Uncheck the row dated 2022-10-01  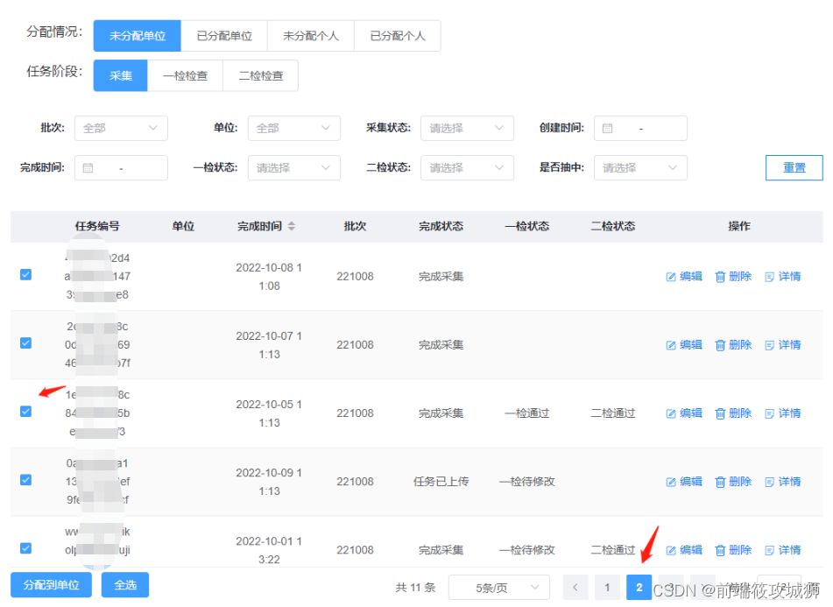(x=25, y=548)
